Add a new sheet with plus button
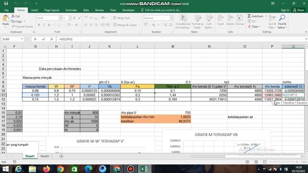The width and height of the screenshot is (308, 173). coord(61,156)
